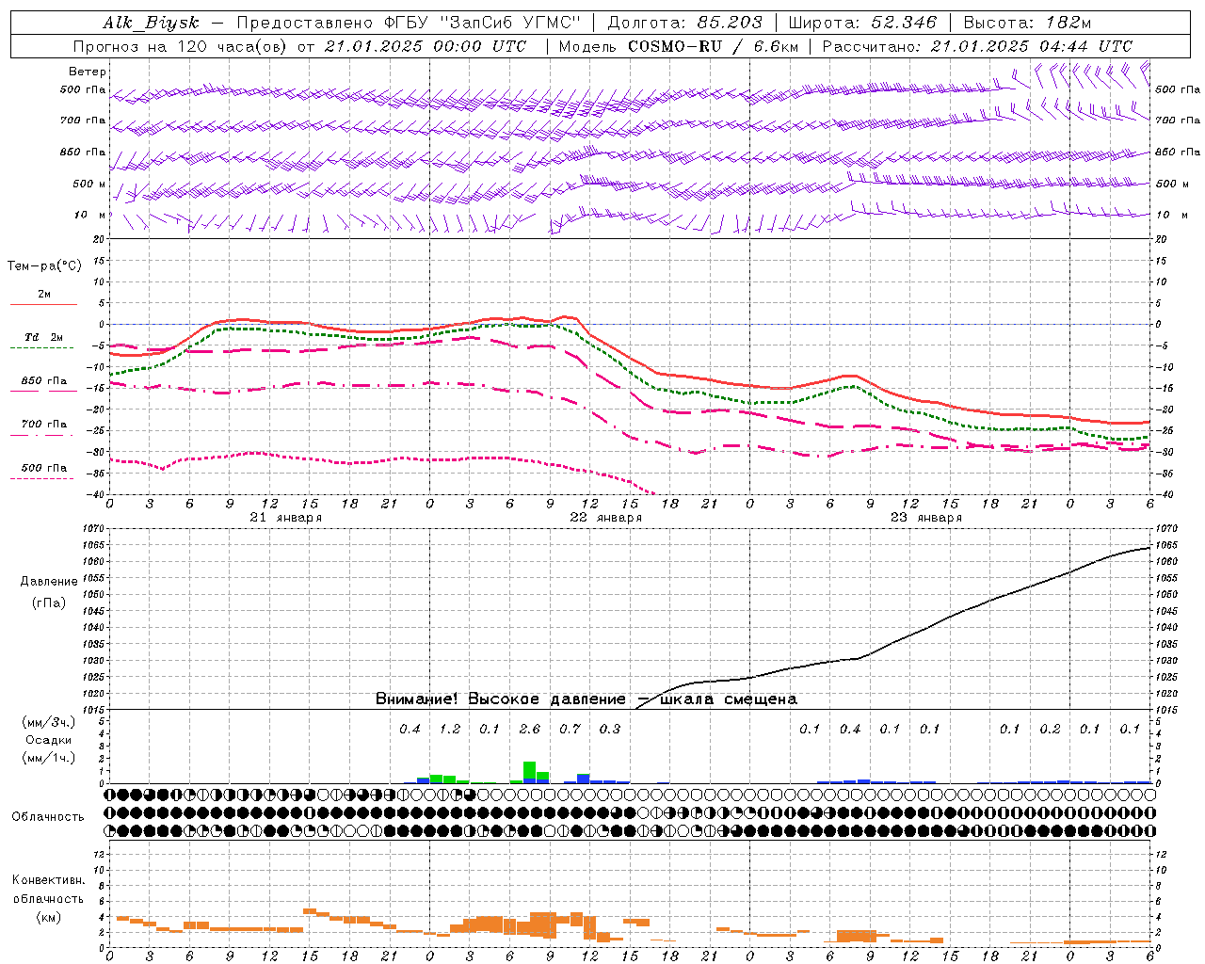Screen dimensions: 1205x964
Task: Click the high pressure warning text
Action: coord(586,699)
